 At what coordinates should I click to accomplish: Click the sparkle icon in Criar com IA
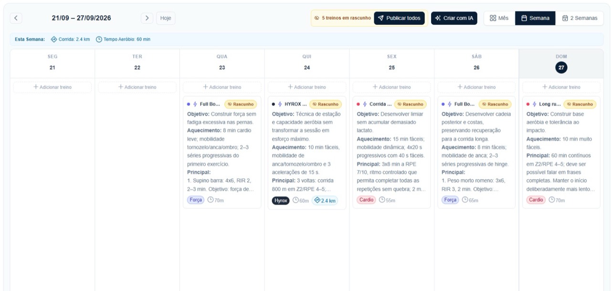pyautogui.click(x=438, y=18)
